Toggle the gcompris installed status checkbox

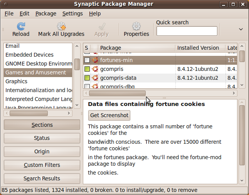point(87,69)
